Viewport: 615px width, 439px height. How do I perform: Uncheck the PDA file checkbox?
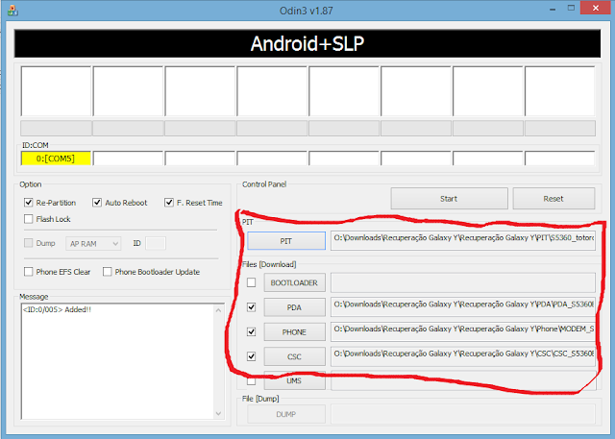point(252,307)
